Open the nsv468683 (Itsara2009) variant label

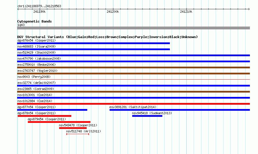coord(37,46)
